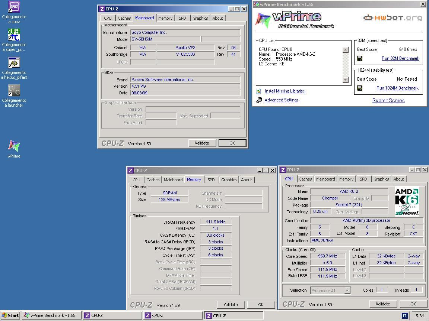Select the hexus_pifast desktop shortcut icon
This screenshot has width=429, height=321.
pyautogui.click(x=14, y=63)
